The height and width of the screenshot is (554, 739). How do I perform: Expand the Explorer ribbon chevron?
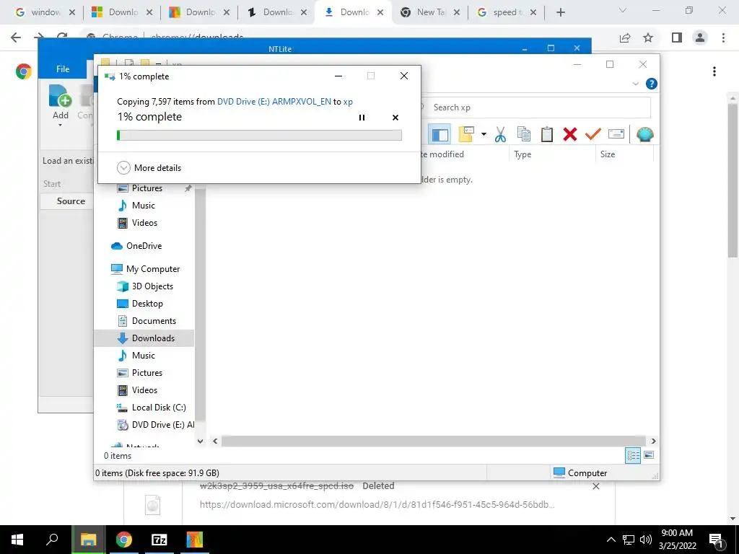coord(635,84)
